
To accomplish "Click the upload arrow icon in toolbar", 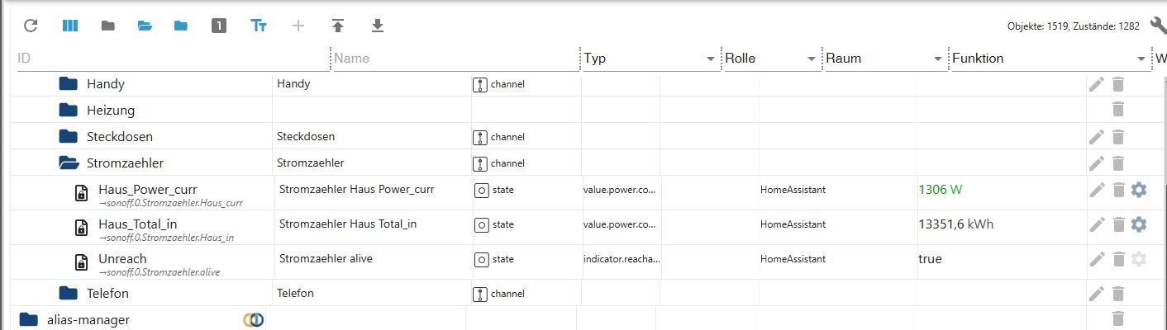I will [x=337, y=26].
